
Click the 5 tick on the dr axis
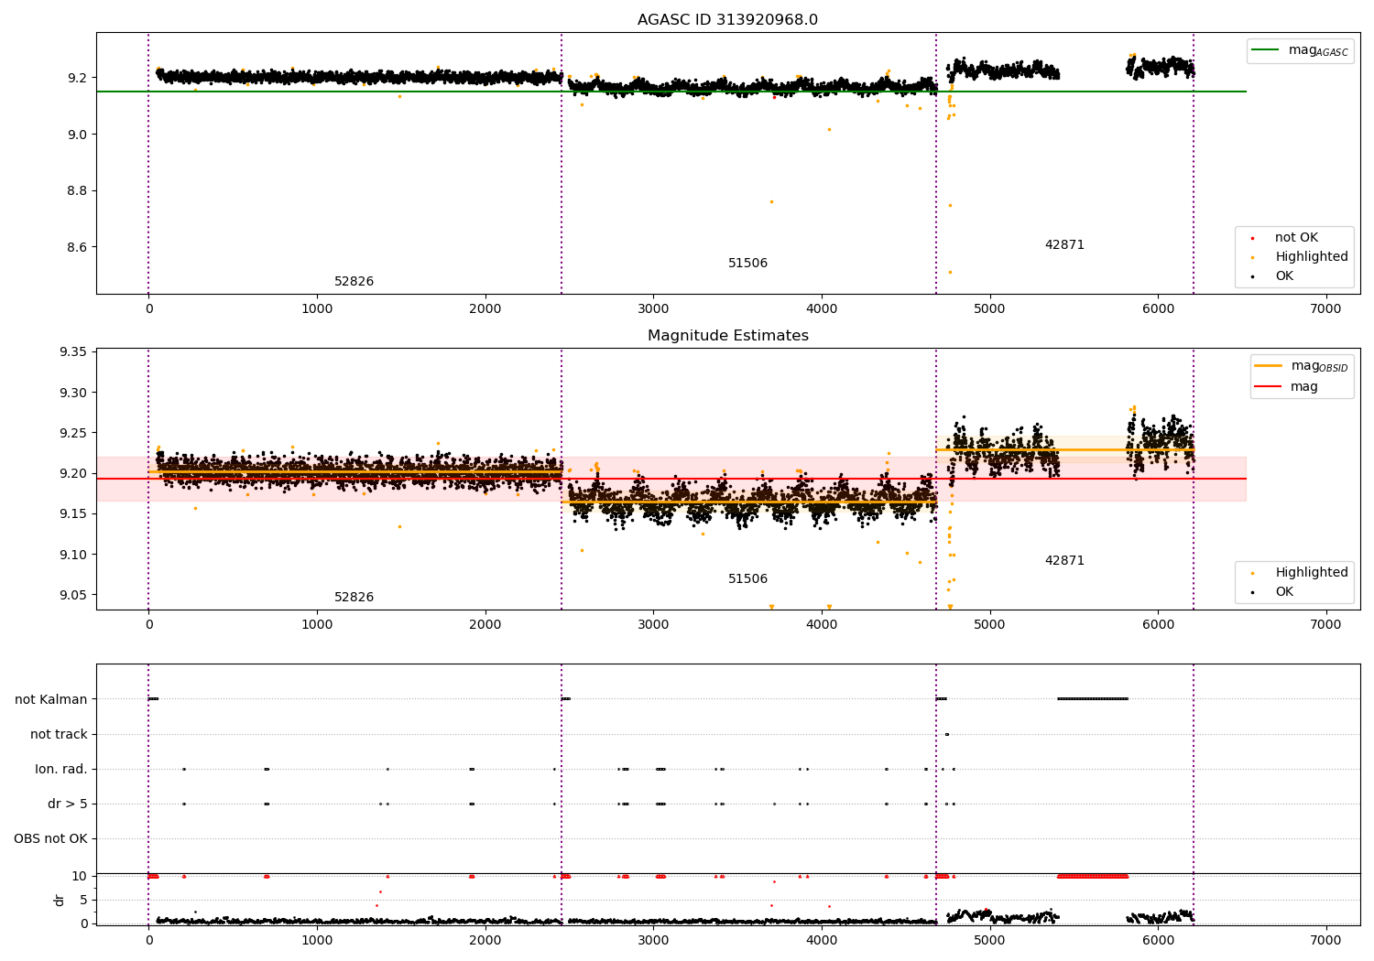[83, 901]
